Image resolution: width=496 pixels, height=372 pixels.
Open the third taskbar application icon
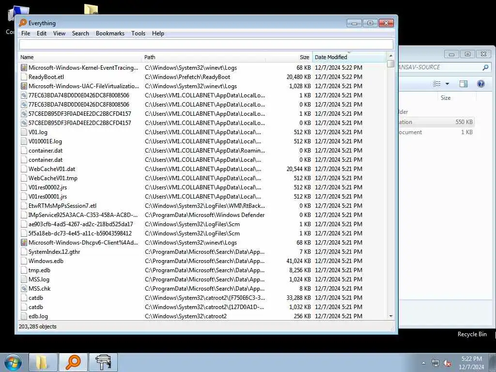[103, 362]
